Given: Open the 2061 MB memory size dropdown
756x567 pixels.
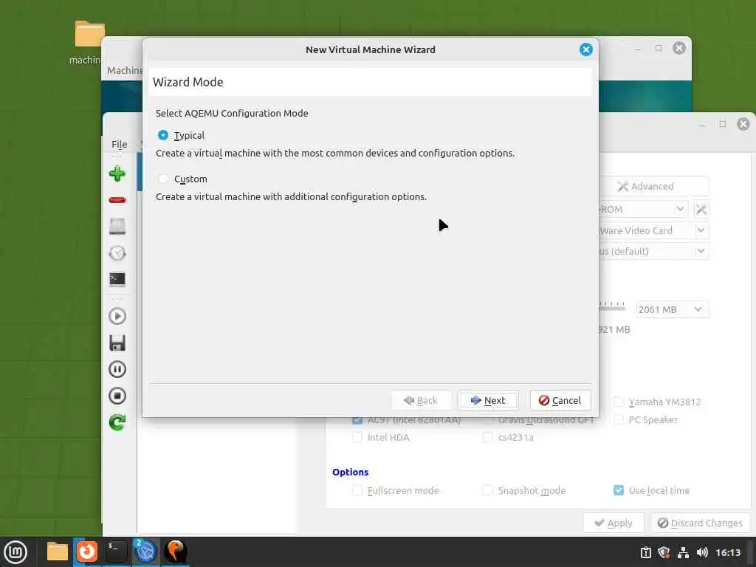Looking at the screenshot, I should (x=672, y=309).
